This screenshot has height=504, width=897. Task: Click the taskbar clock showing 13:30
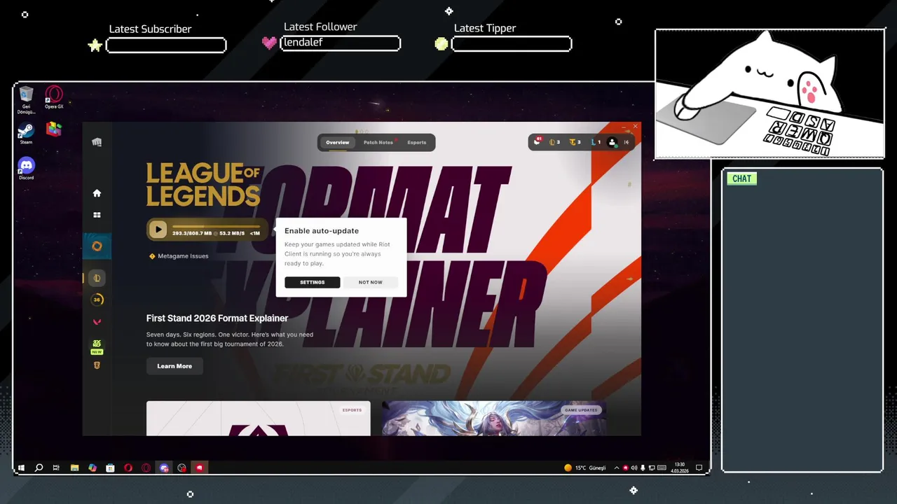679,468
